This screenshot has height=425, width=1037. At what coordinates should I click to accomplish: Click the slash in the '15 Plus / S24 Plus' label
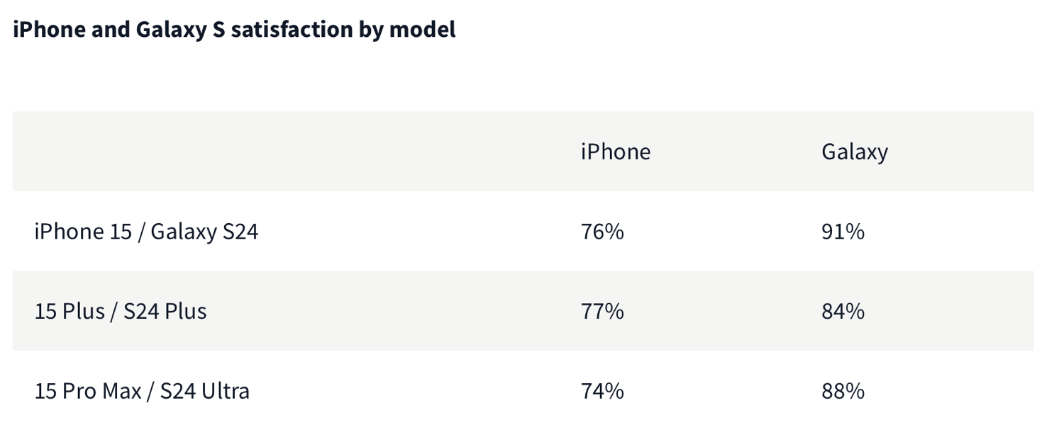[114, 312]
